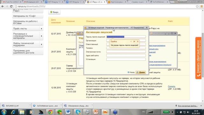Reload the rarus.ru page
Image resolution: width=204 pixels, height=115 pixels.
(11, 6)
